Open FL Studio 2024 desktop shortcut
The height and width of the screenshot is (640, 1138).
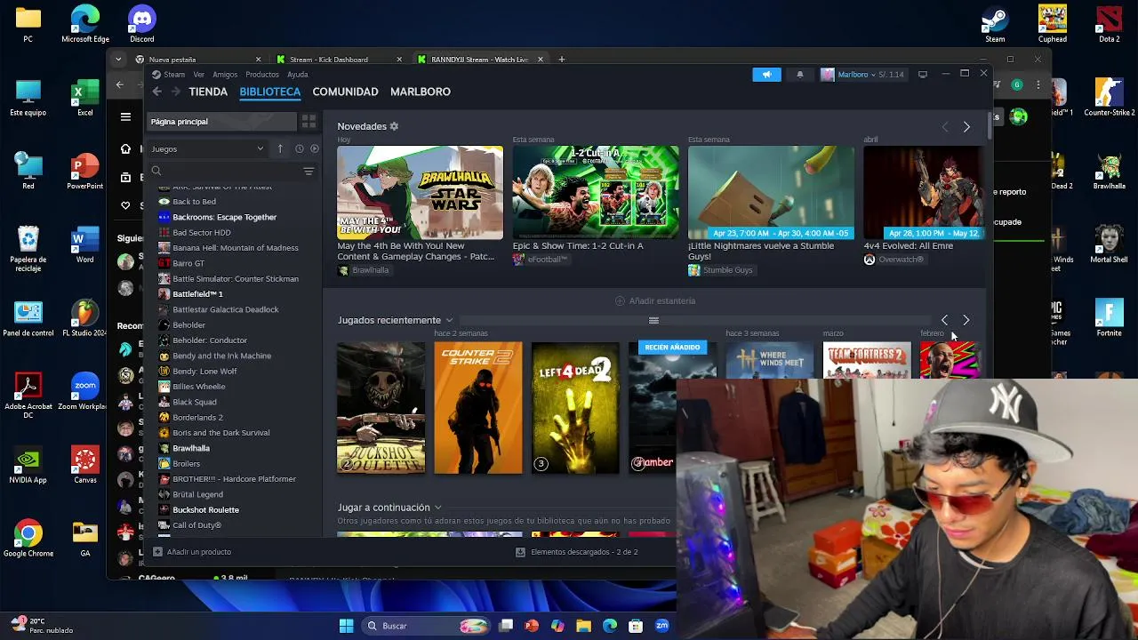pos(85,318)
